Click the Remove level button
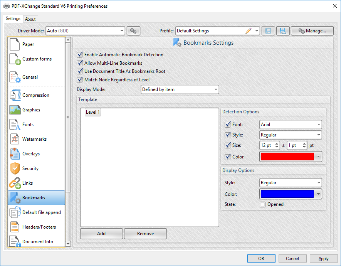 click(x=146, y=234)
